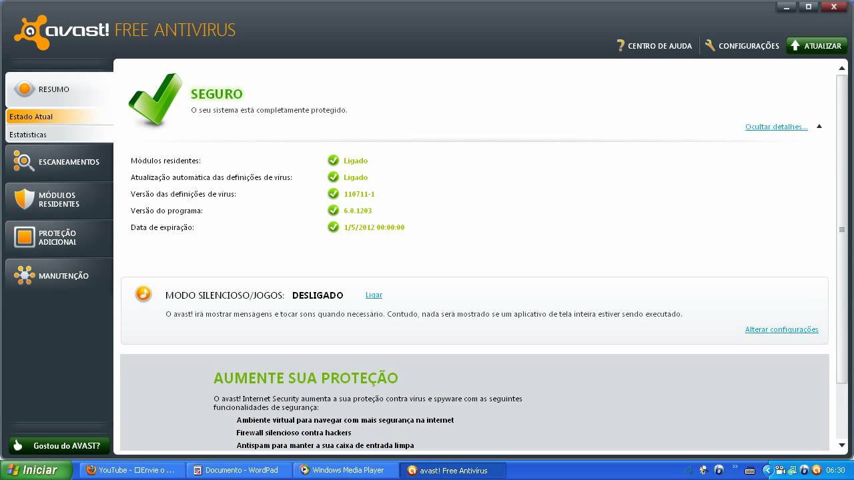
Task: Open the Proteção Adicional menu item
Action: click(x=59, y=237)
